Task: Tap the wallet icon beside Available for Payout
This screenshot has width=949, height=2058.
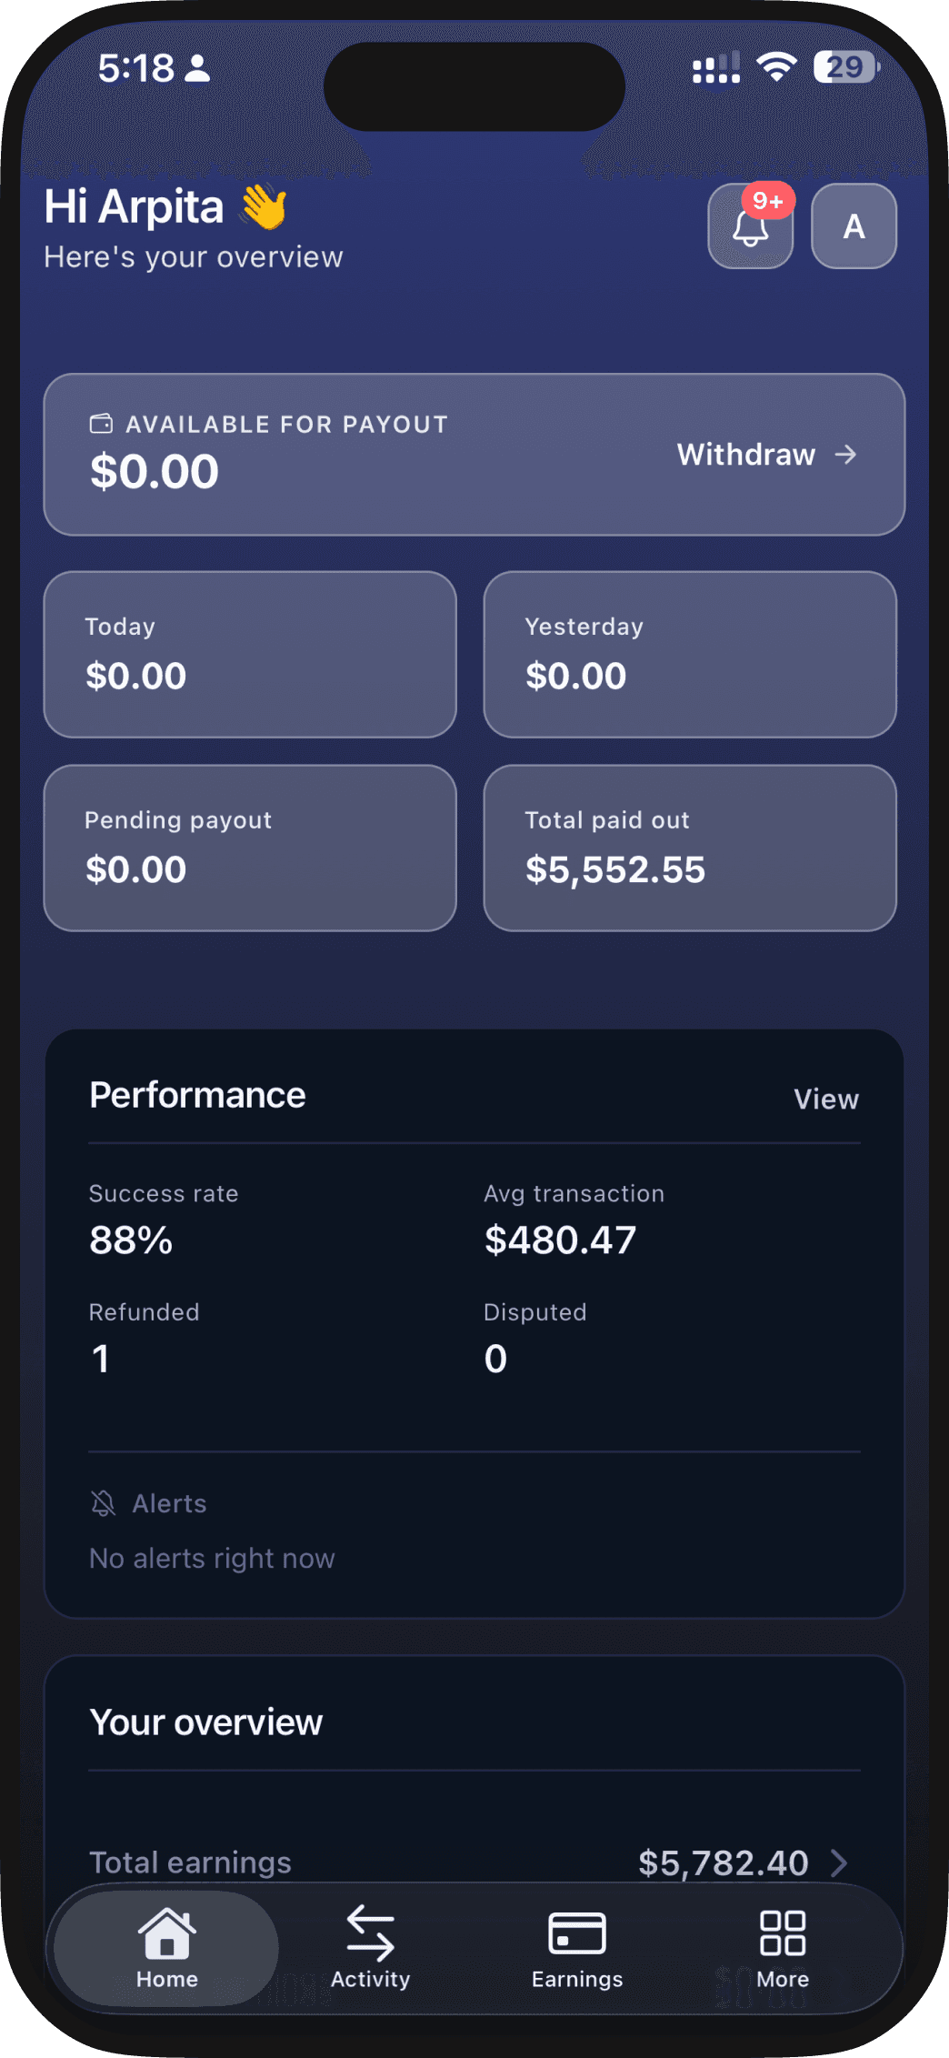Action: click(x=101, y=424)
